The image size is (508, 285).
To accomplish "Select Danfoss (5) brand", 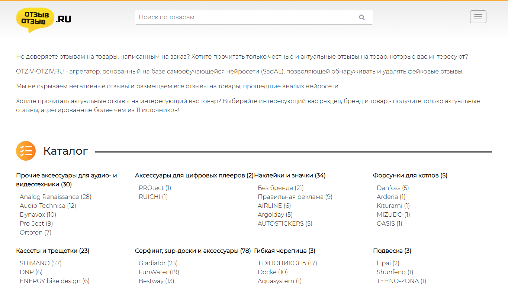I will 393,188.
